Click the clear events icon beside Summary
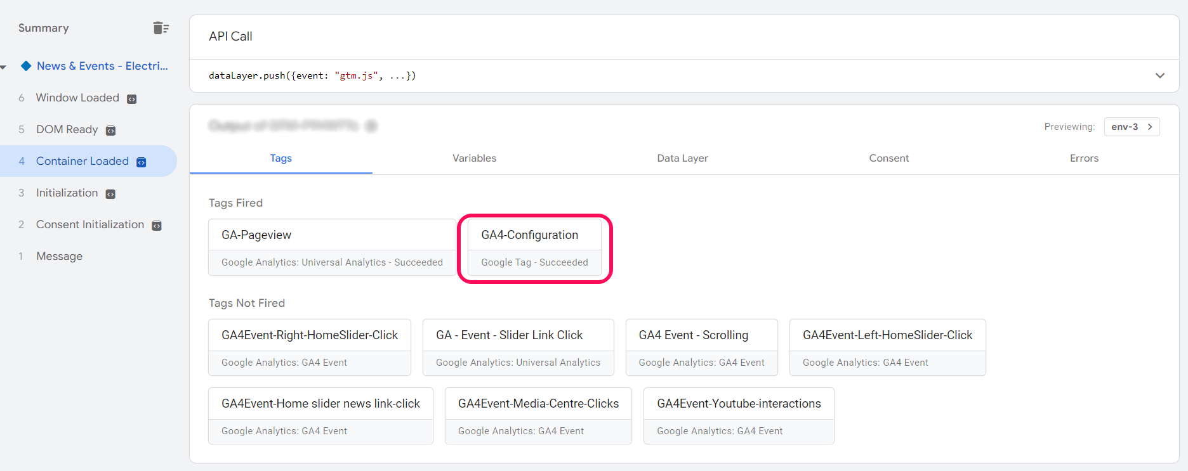 click(161, 28)
